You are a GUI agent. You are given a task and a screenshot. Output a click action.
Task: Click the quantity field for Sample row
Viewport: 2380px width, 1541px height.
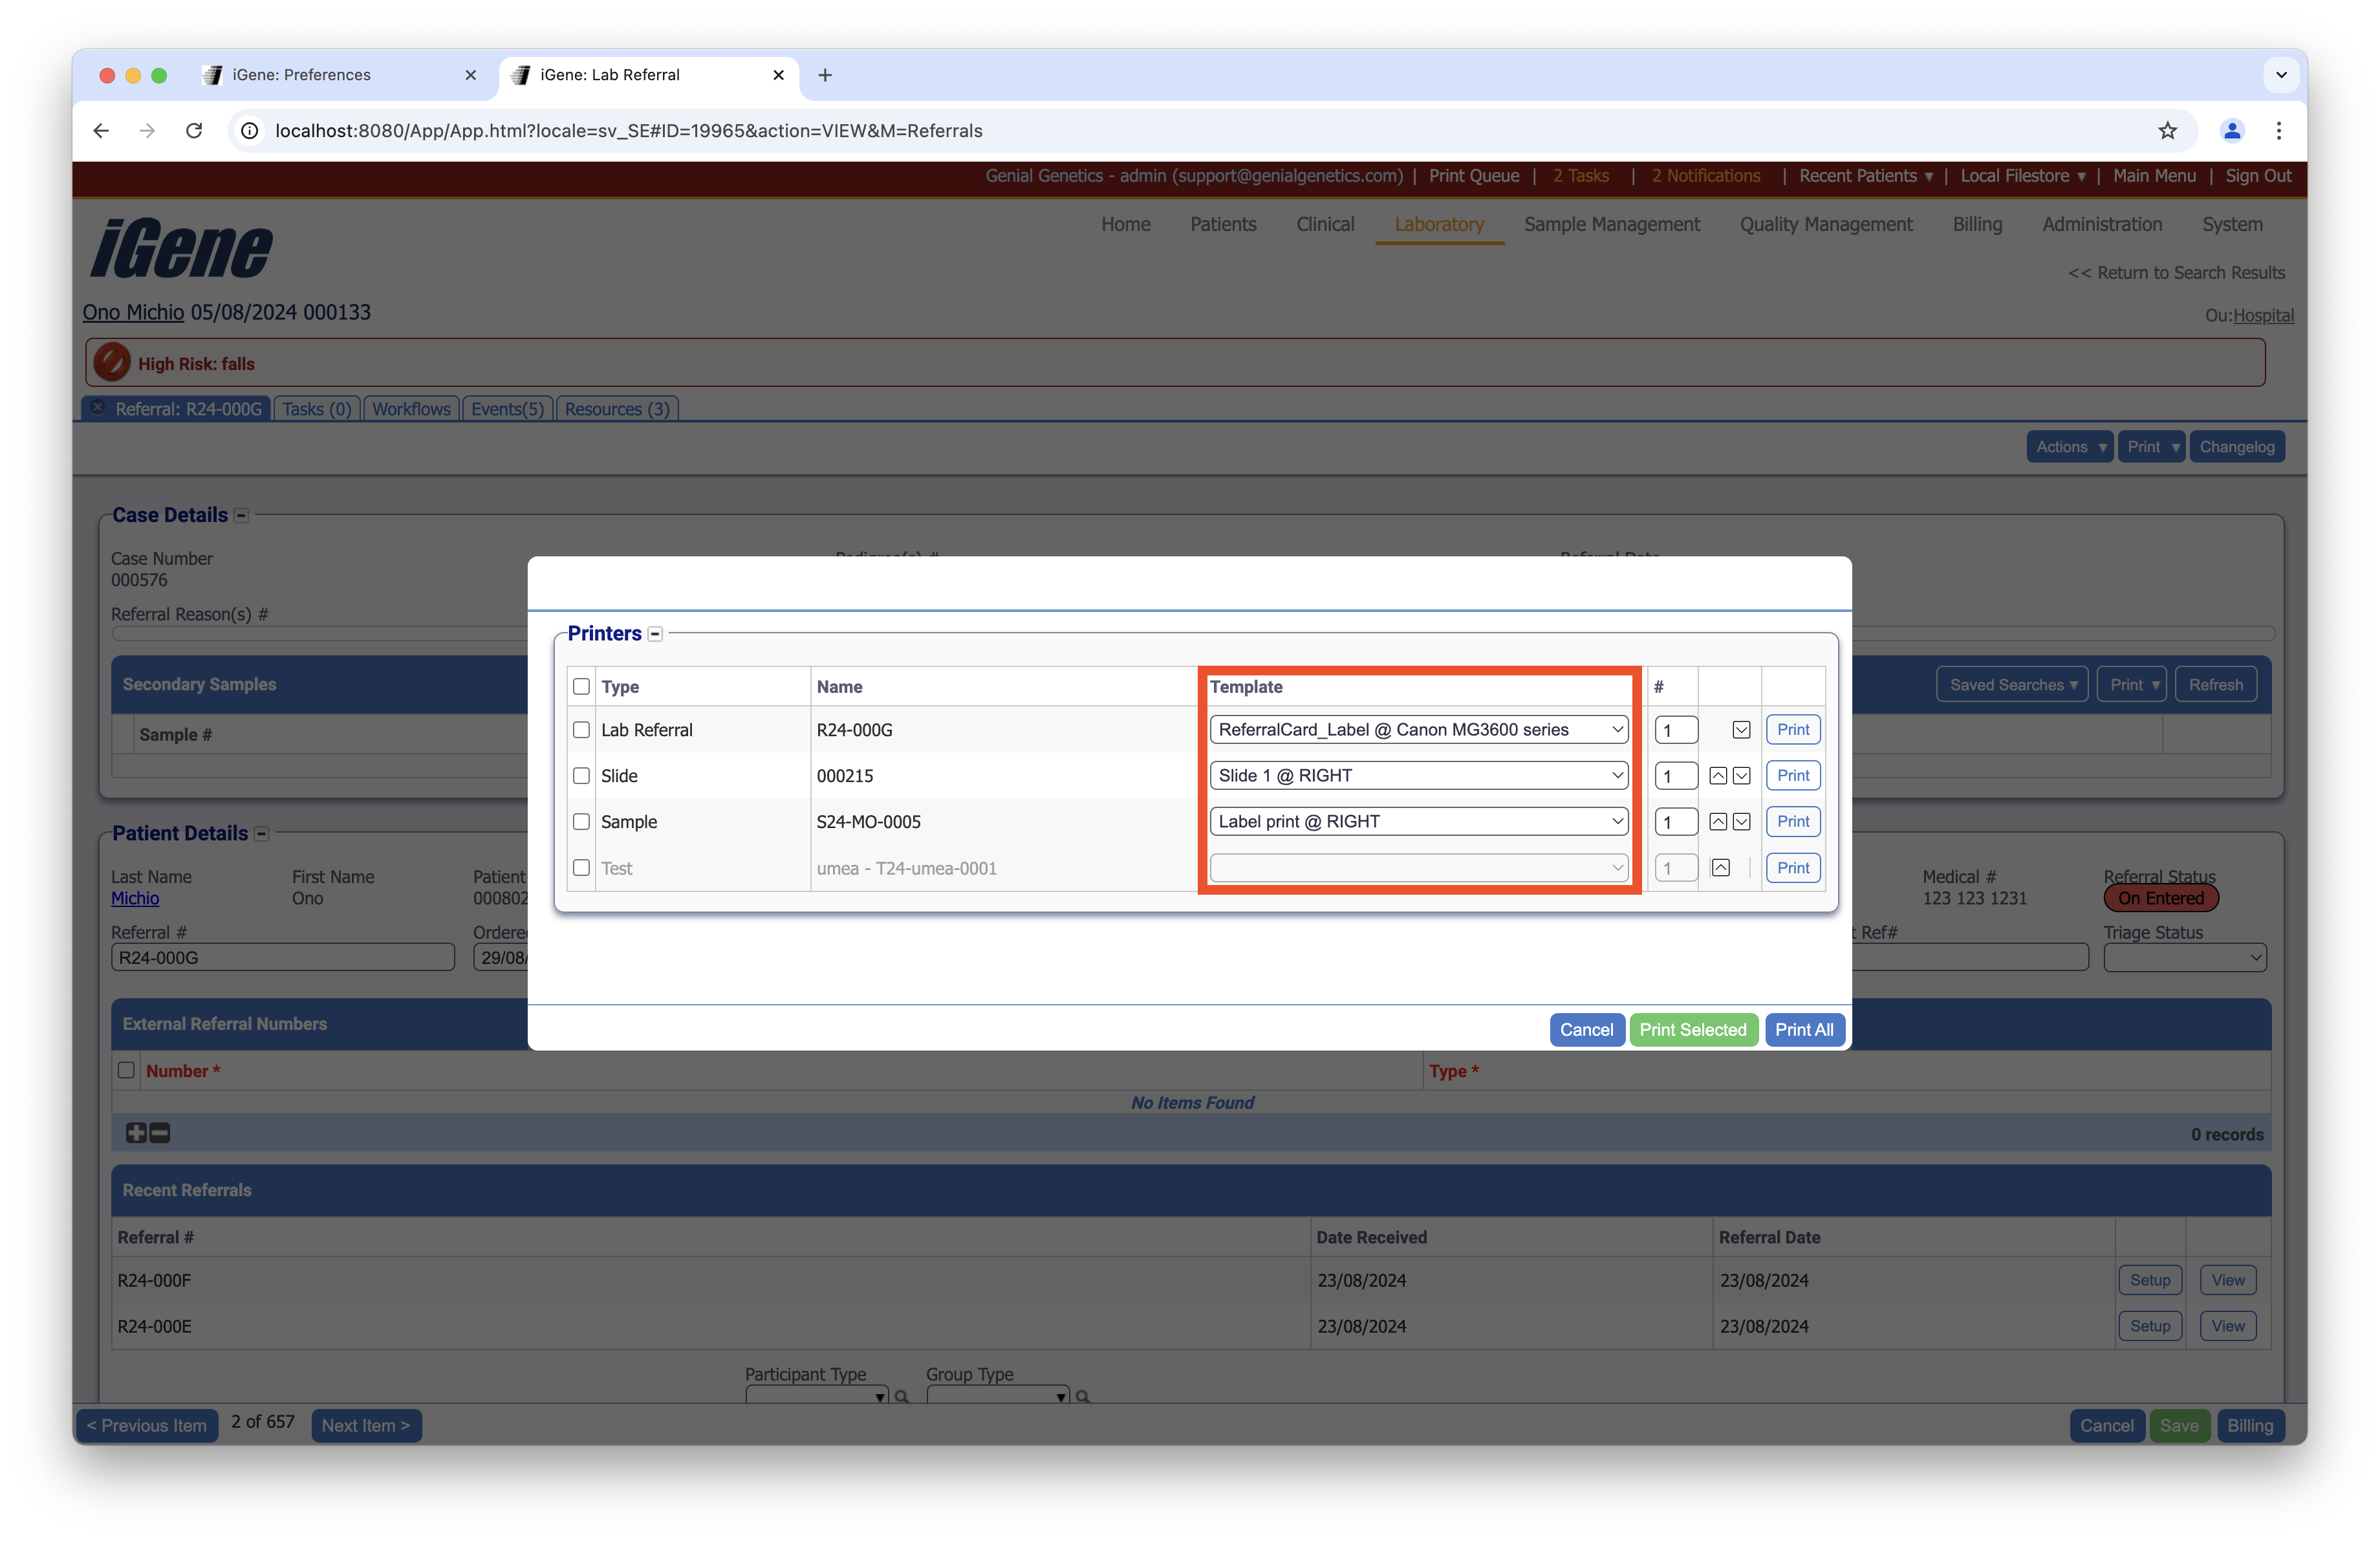pos(1675,822)
